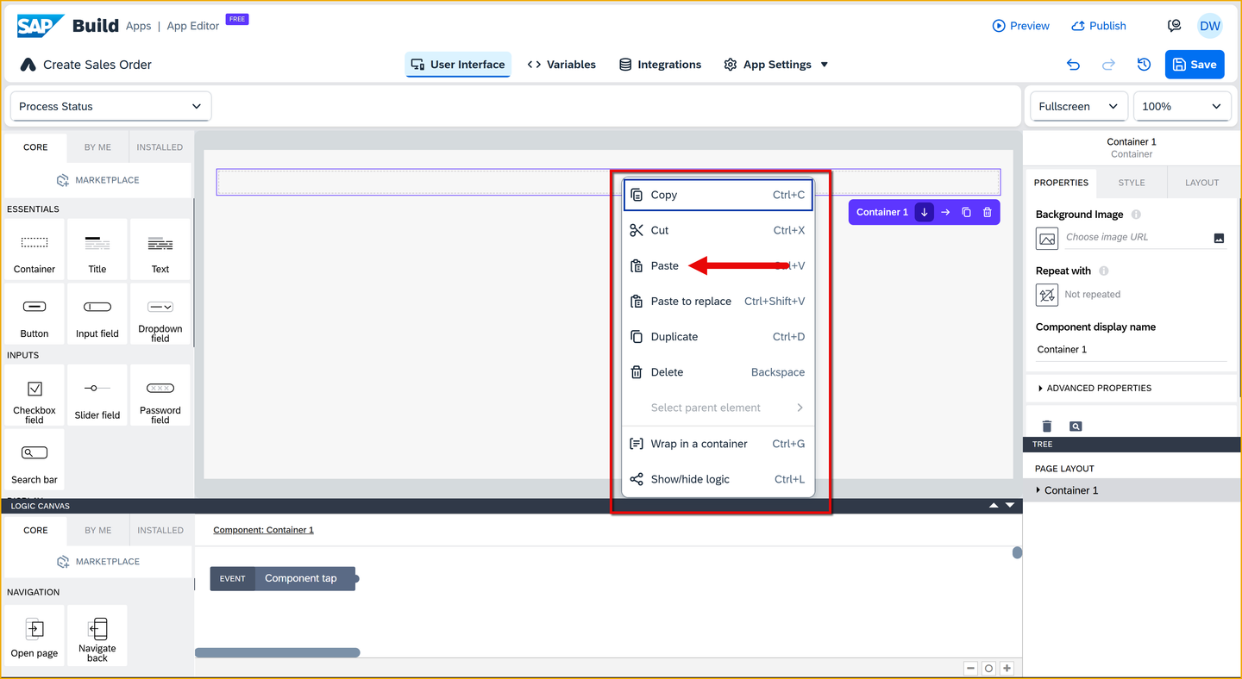This screenshot has height=679, width=1242.
Task: Choose Paste from the context menu
Action: point(718,265)
